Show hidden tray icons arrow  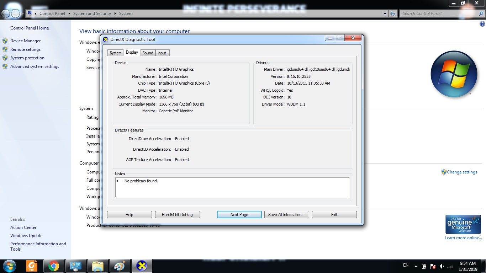[x=415, y=266]
